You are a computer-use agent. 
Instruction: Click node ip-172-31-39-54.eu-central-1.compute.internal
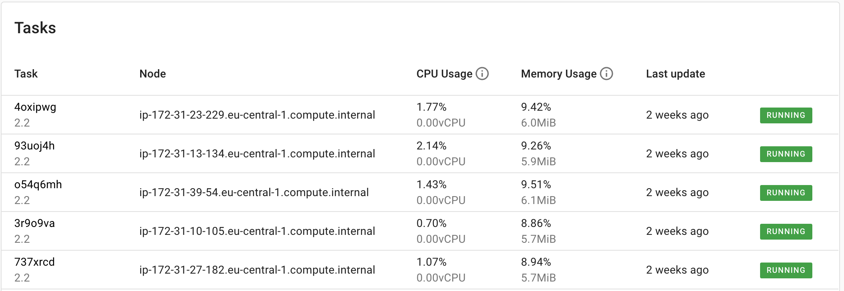(x=254, y=193)
